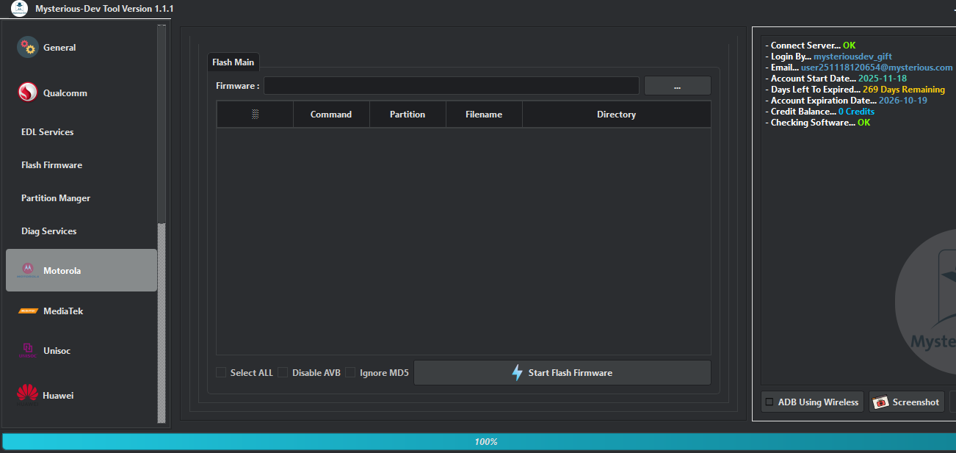Select Partition Manger in the sidebar
Screen dimensions: 956x453
pos(55,197)
